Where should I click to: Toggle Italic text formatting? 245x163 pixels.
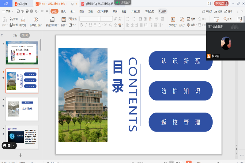click(x=86, y=25)
